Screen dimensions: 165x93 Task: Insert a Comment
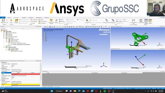[x=34, y=21]
